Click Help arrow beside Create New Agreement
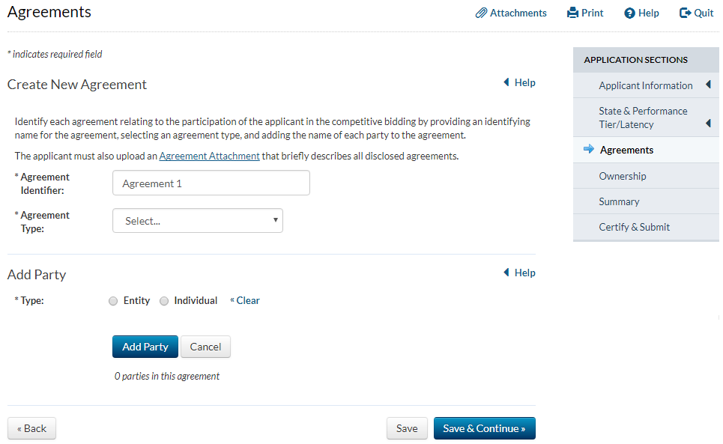Image resolution: width=723 pixels, height=444 pixels. click(x=506, y=82)
